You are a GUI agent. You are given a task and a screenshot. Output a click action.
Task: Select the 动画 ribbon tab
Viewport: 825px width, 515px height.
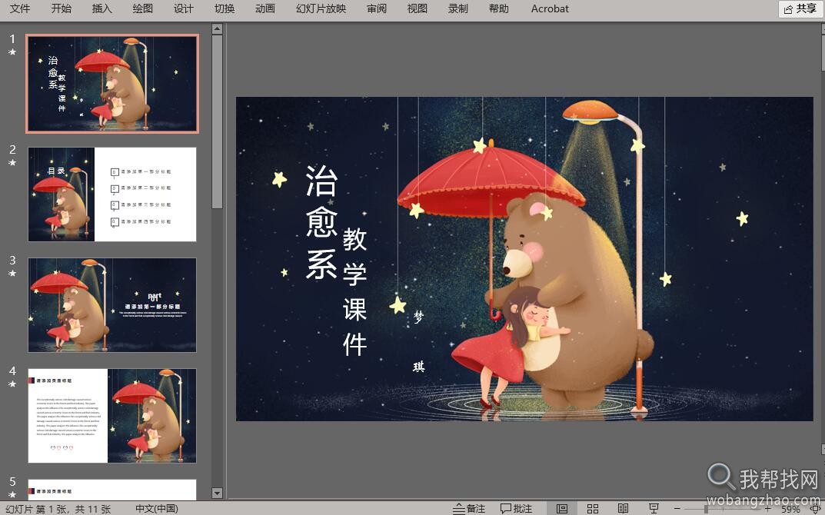point(264,8)
